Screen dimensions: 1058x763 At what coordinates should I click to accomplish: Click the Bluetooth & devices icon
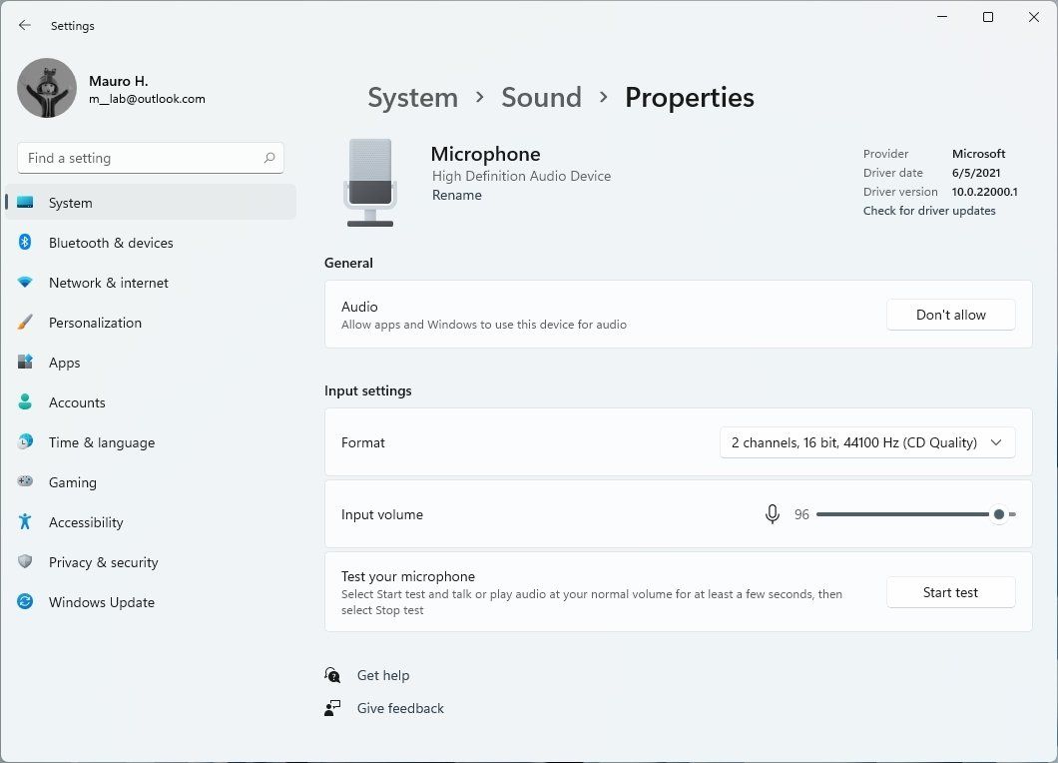[x=25, y=243]
